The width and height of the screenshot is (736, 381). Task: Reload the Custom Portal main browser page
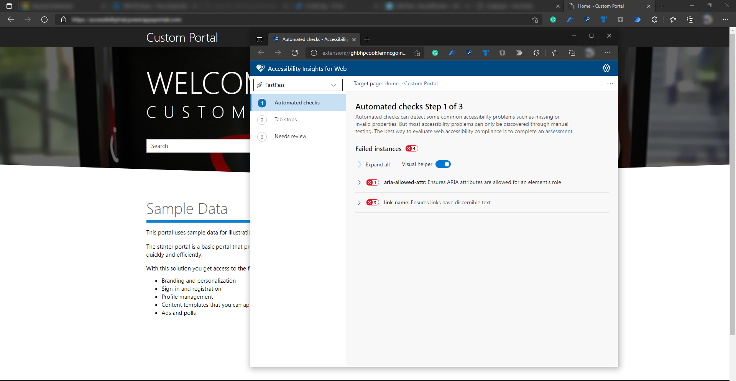pos(44,20)
